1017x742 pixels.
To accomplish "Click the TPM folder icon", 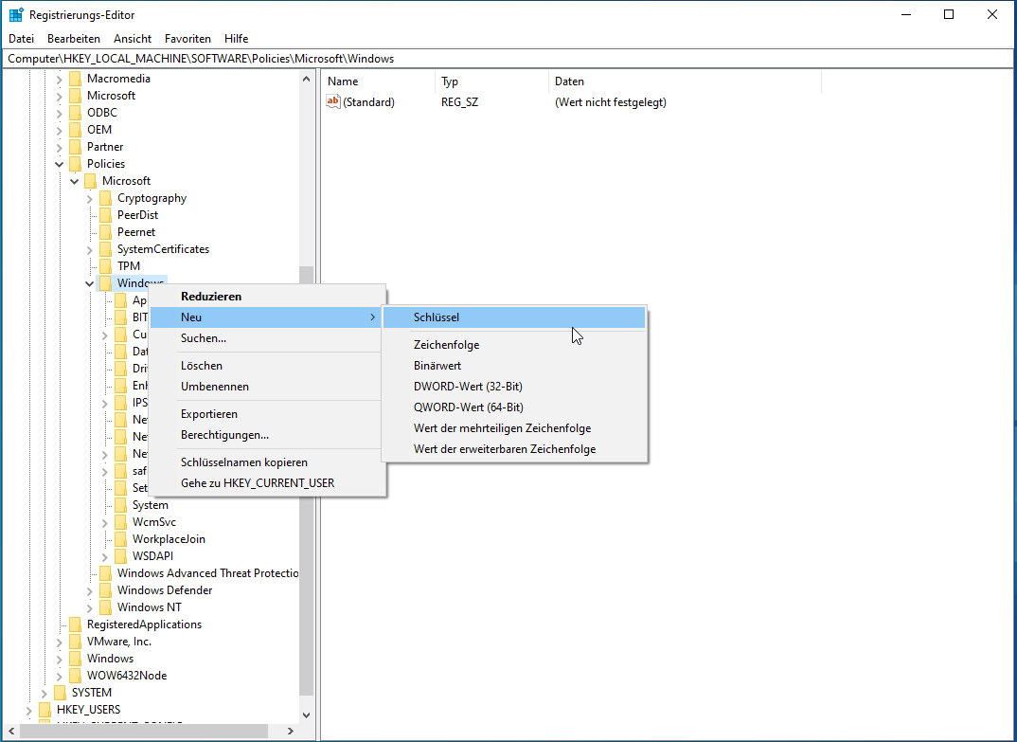I will coord(105,266).
